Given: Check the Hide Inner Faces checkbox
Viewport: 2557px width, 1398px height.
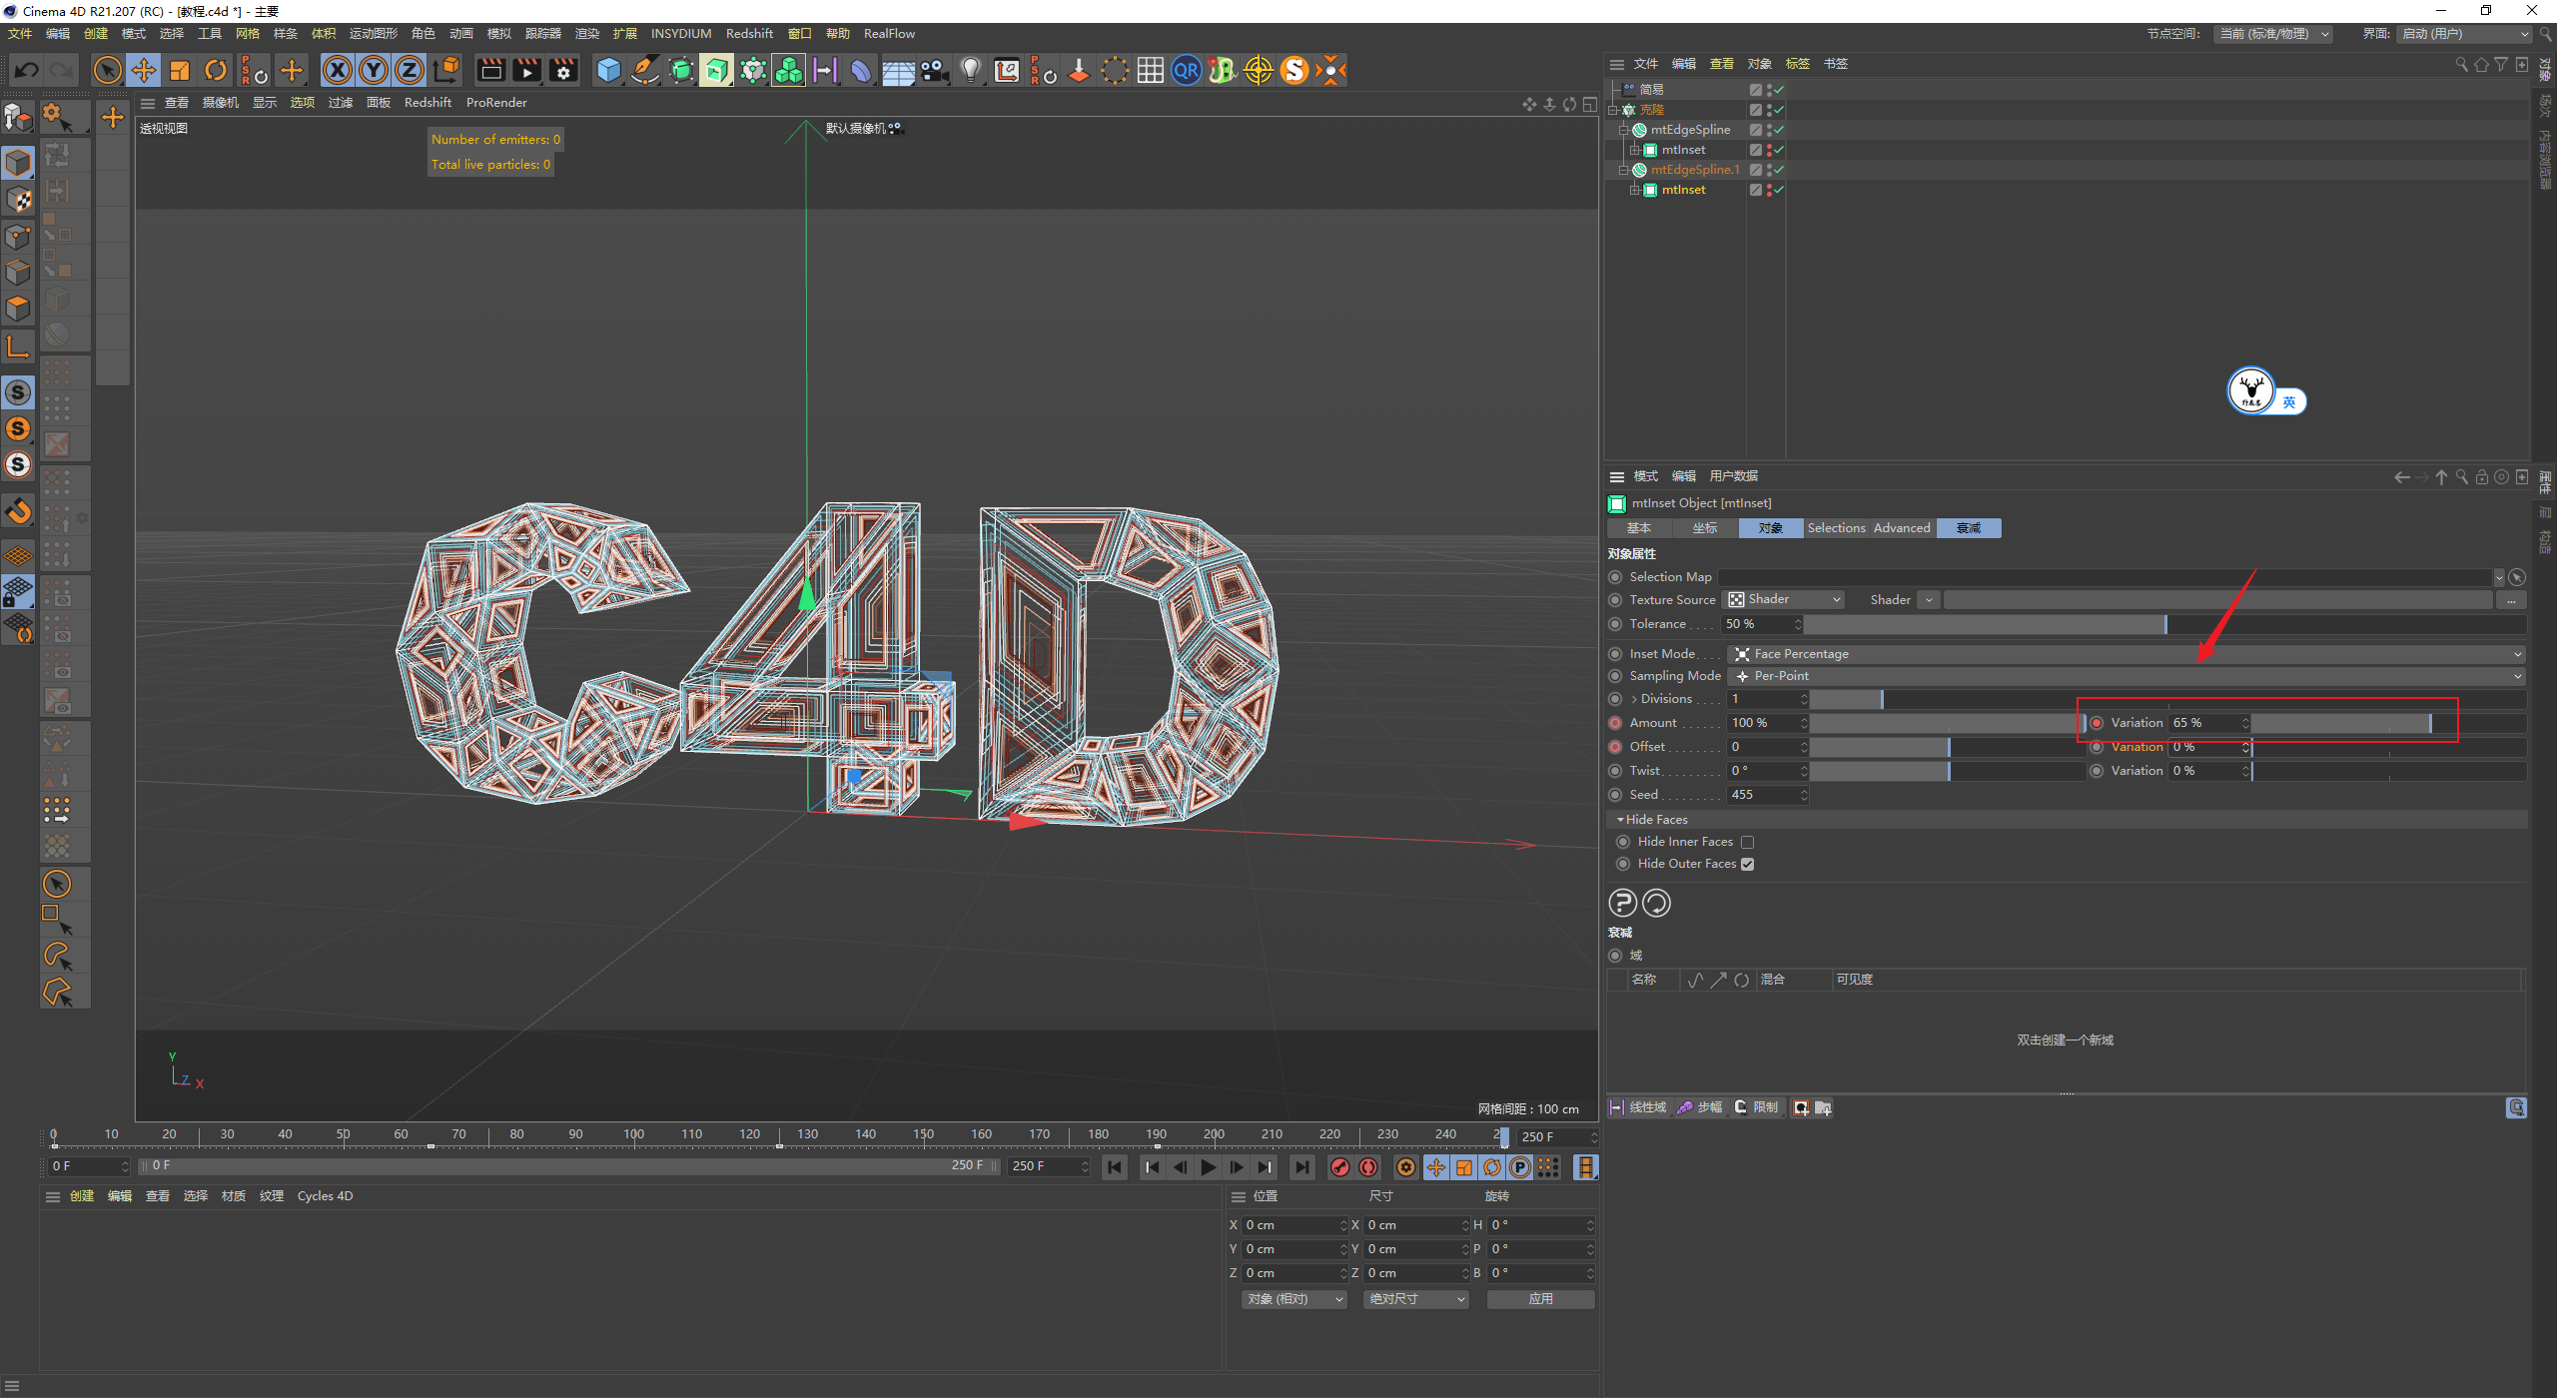Looking at the screenshot, I should (1747, 842).
